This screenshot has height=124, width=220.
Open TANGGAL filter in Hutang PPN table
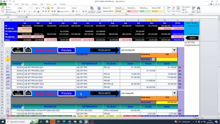pos(22,107)
